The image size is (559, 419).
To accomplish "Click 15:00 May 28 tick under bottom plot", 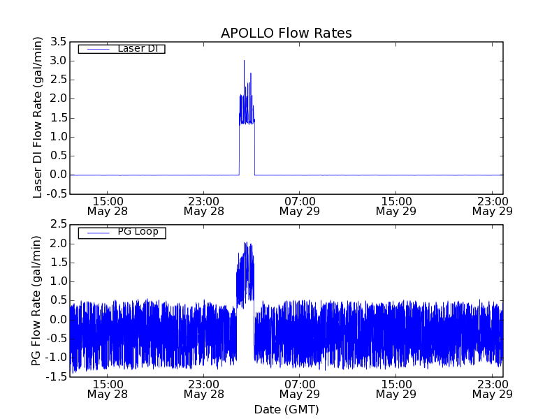I will tap(107, 389).
